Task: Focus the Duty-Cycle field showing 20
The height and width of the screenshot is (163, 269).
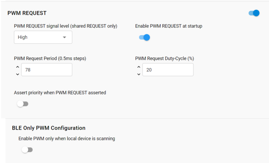Action: 168,70
